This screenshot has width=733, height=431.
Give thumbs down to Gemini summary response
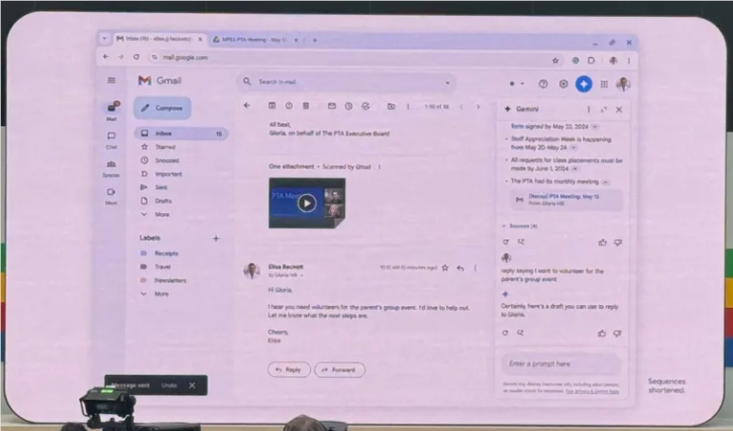point(617,242)
